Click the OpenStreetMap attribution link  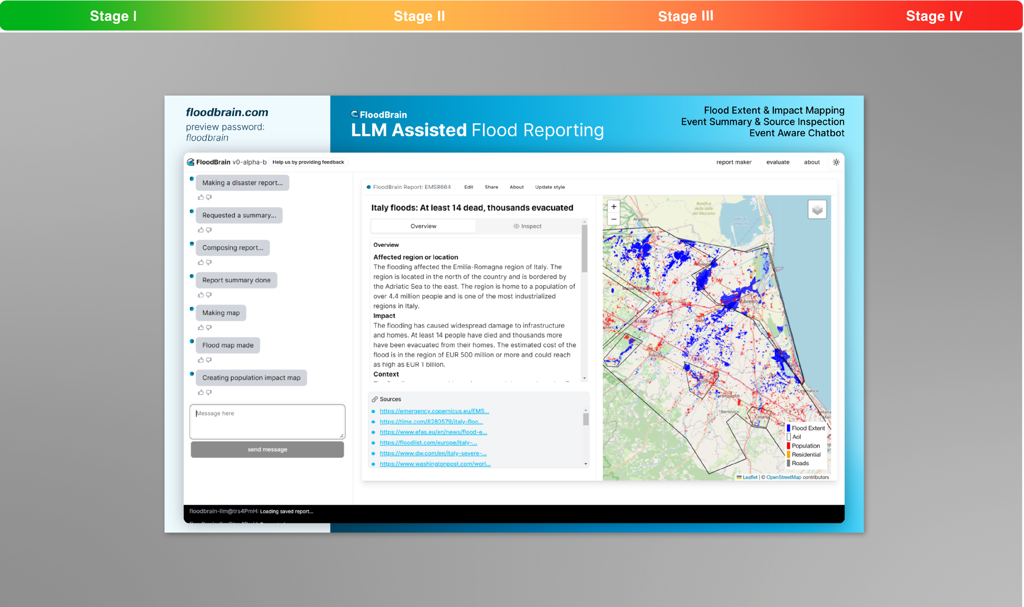click(783, 477)
